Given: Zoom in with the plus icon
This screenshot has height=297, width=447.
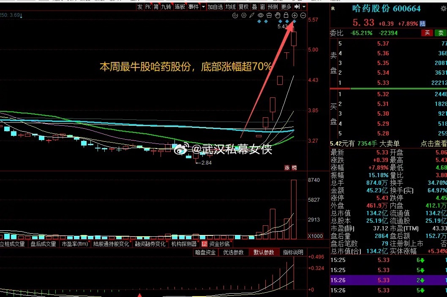Looking at the screenshot, I should 294,16.
